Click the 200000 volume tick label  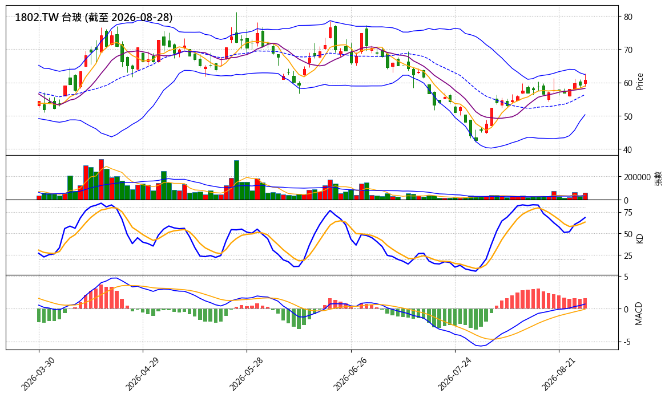tap(638, 177)
